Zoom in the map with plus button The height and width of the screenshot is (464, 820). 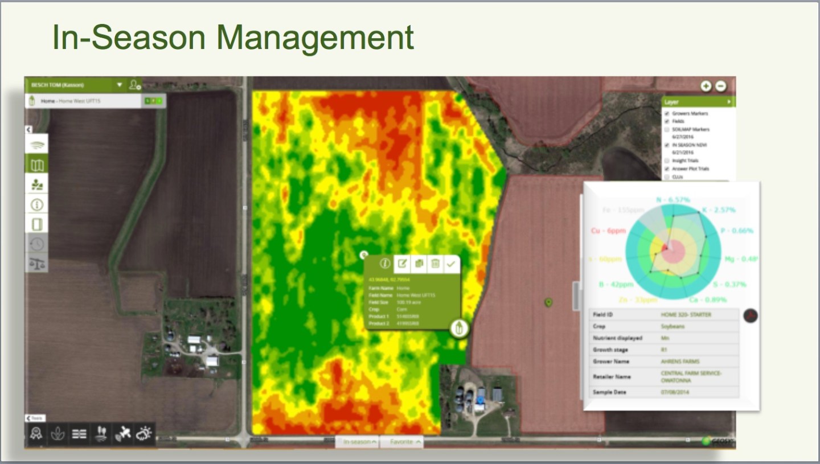[x=706, y=86]
